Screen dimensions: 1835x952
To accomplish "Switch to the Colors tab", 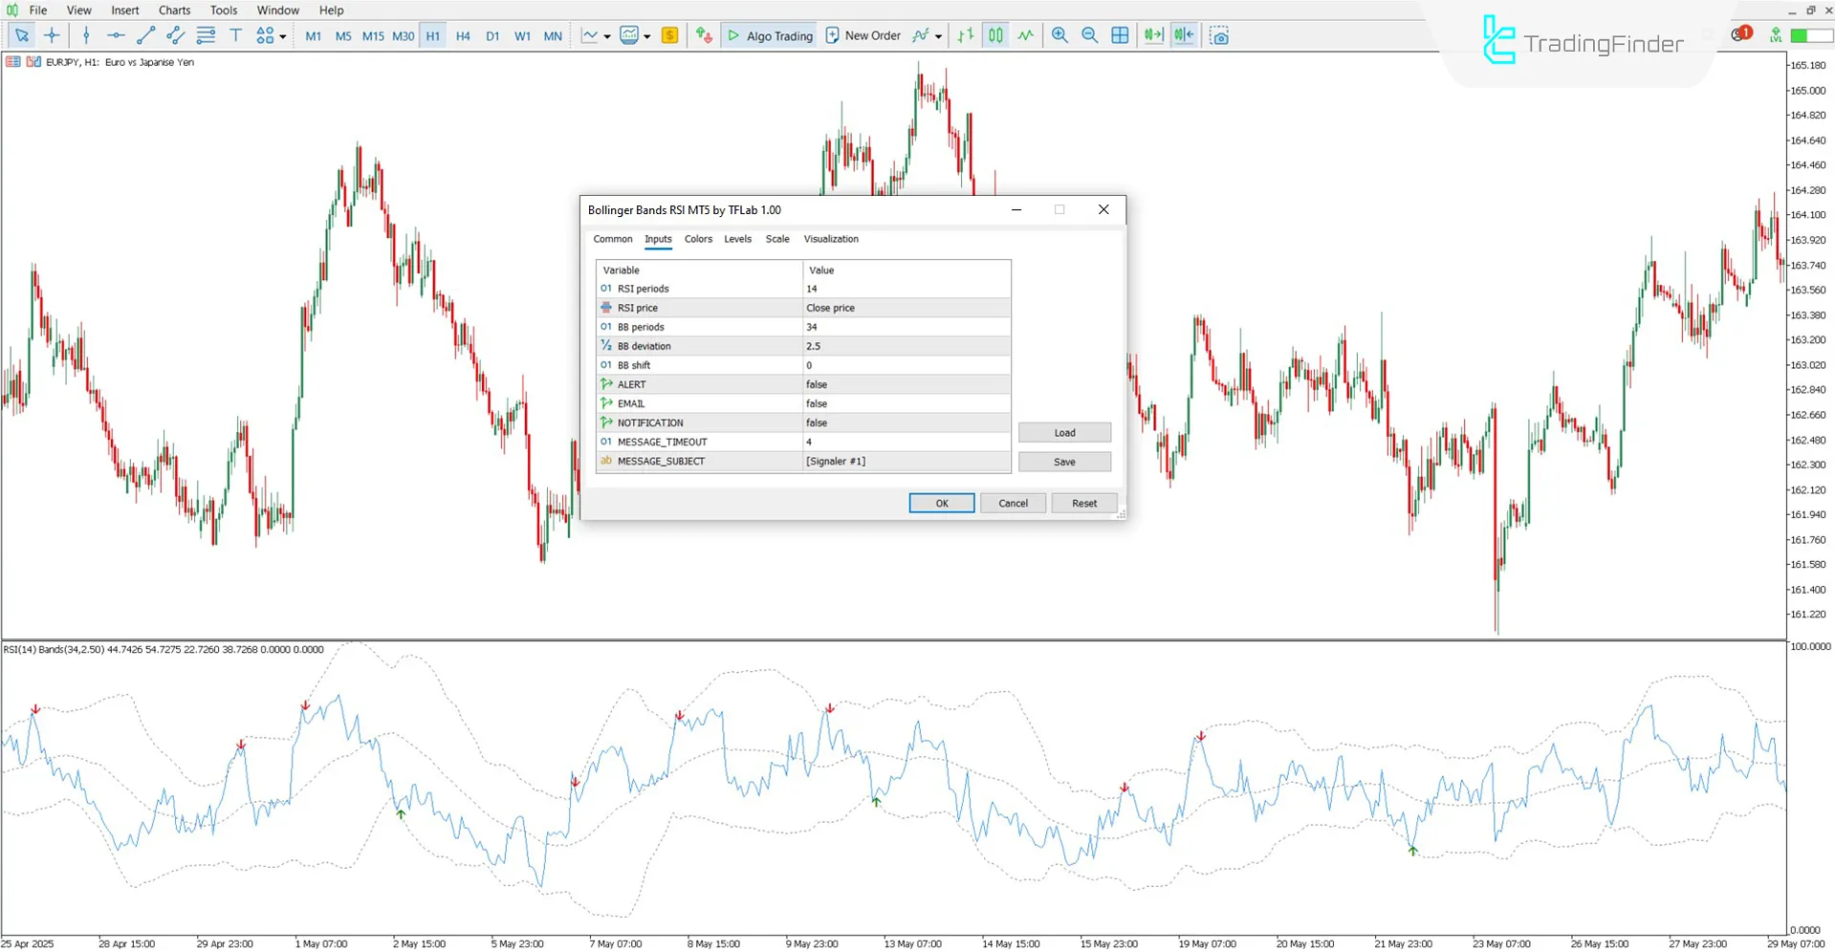I will pos(698,239).
